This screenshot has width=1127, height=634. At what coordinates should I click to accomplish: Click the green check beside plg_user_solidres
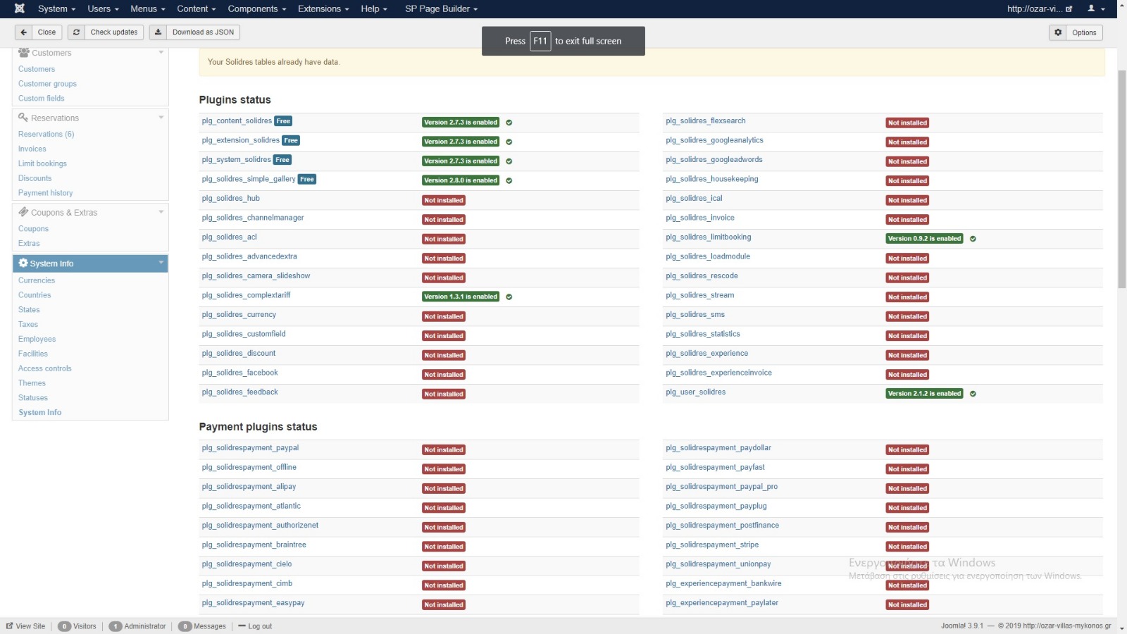(x=973, y=394)
